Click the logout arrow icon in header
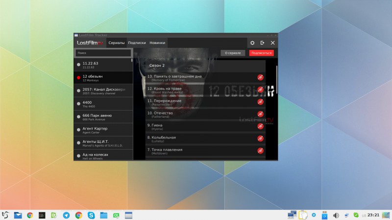 [x=262, y=43]
